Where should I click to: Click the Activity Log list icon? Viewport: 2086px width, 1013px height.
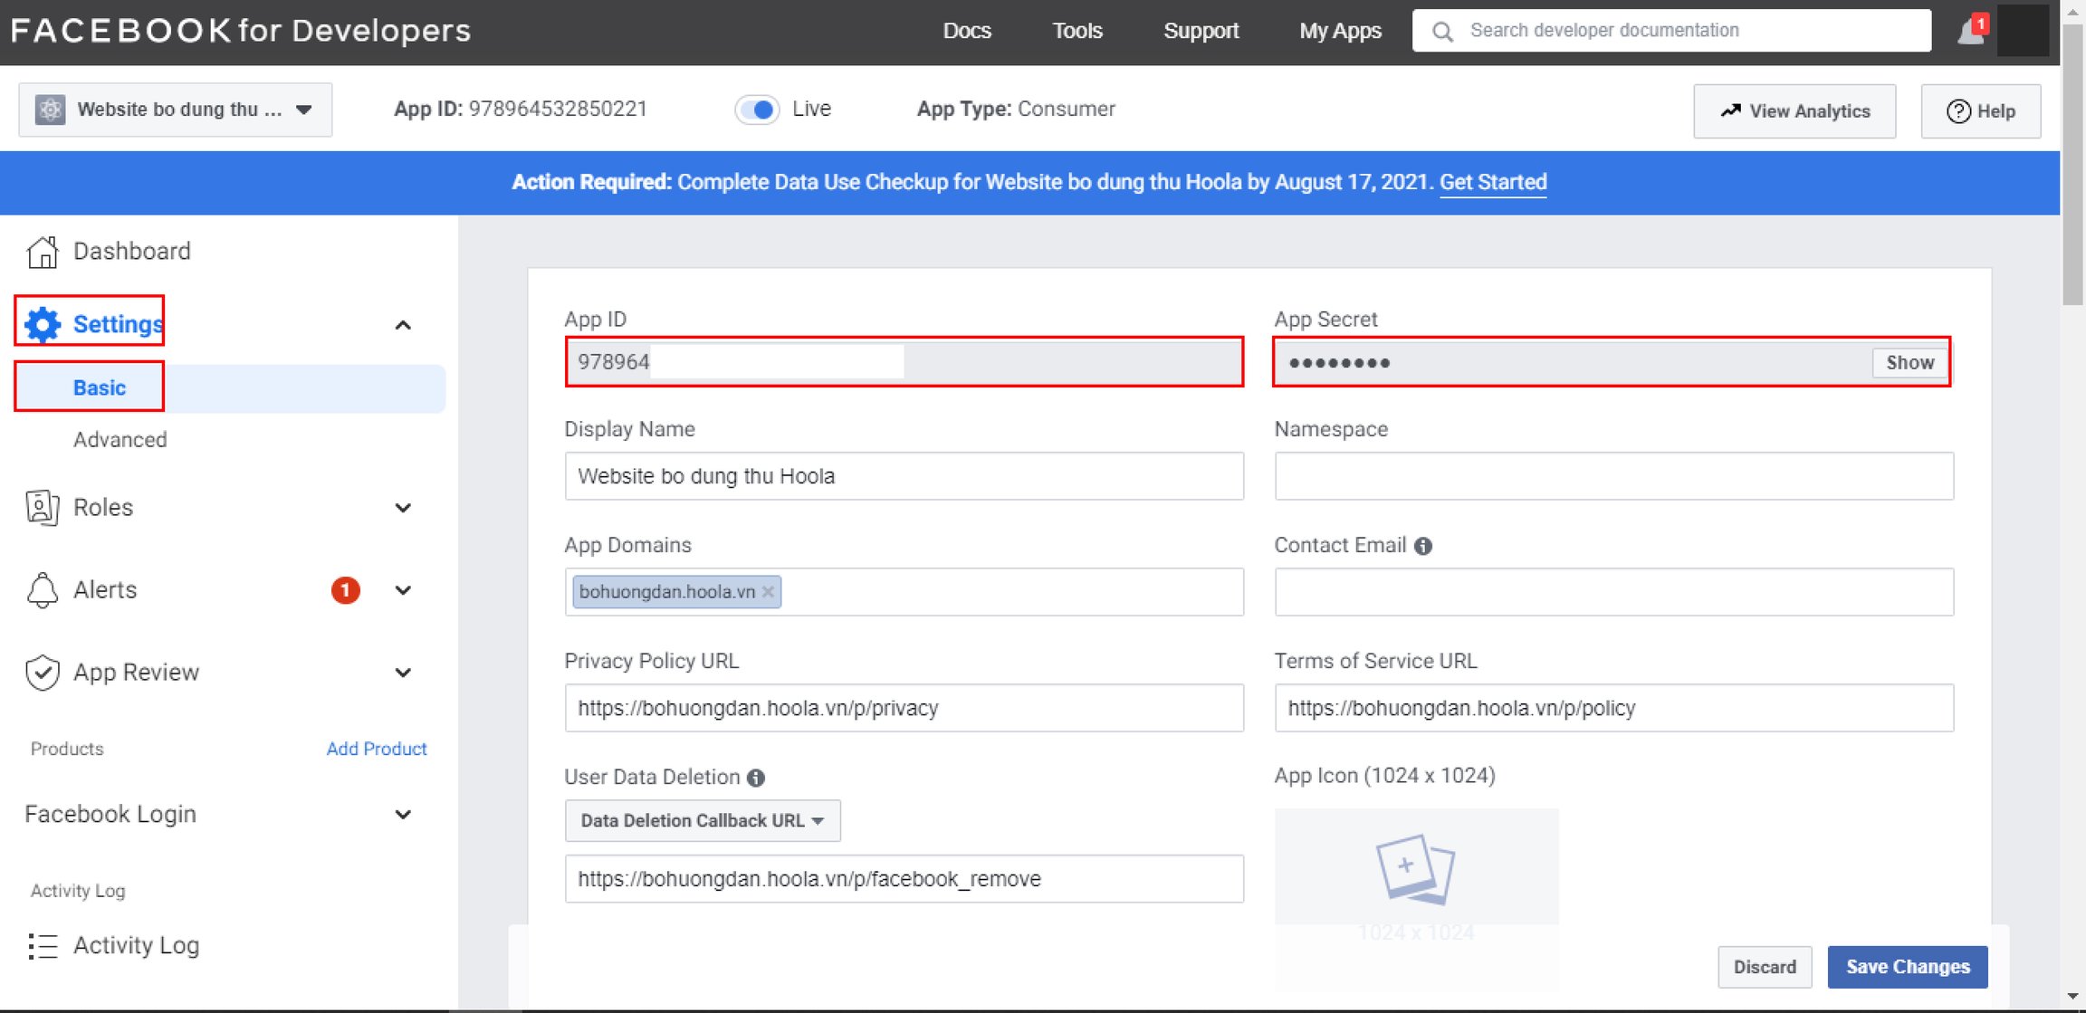click(x=43, y=946)
